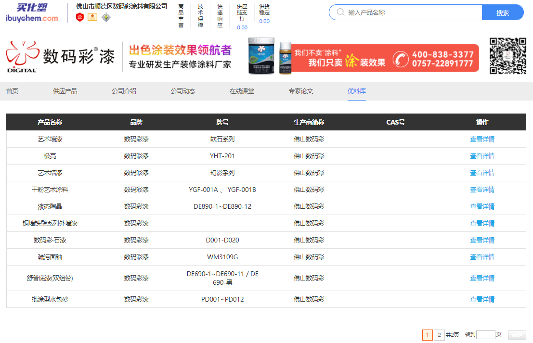The height and width of the screenshot is (343, 533).
Task: Click the 生产商简称 column header
Action: coord(309,122)
